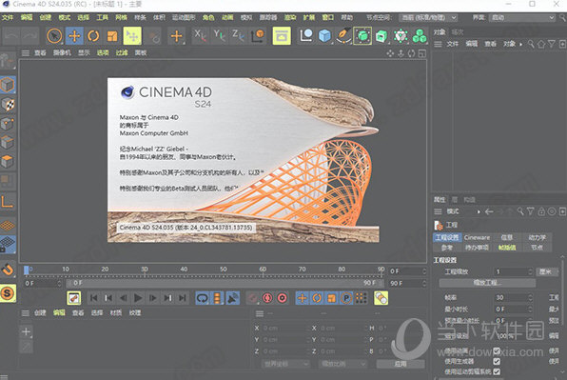Click the orange L axis icon
This screenshot has height=380, width=567.
coord(8,201)
